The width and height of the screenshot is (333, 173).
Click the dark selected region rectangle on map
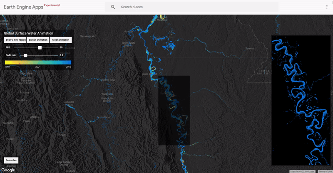click(174, 110)
